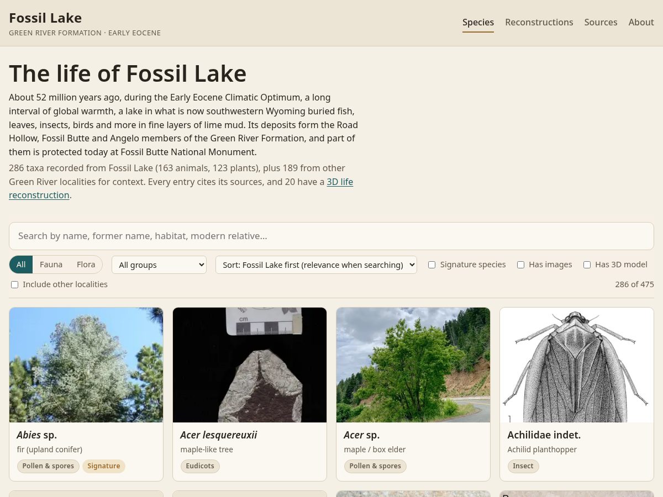Image resolution: width=663 pixels, height=497 pixels.
Task: Open the Sort order dropdown
Action: click(316, 265)
